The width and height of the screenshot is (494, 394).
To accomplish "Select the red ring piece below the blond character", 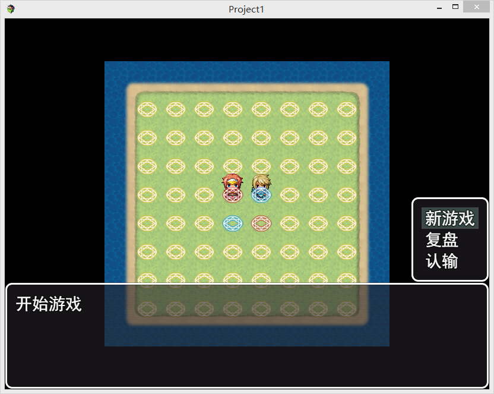I will (x=261, y=223).
